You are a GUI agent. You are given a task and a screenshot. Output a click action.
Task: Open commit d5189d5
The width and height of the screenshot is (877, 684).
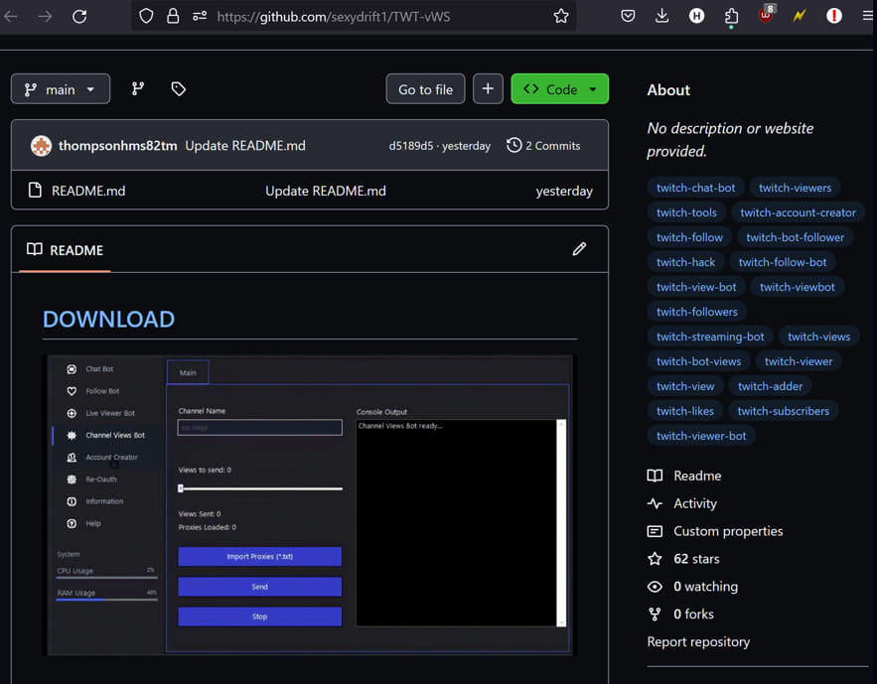pos(411,146)
